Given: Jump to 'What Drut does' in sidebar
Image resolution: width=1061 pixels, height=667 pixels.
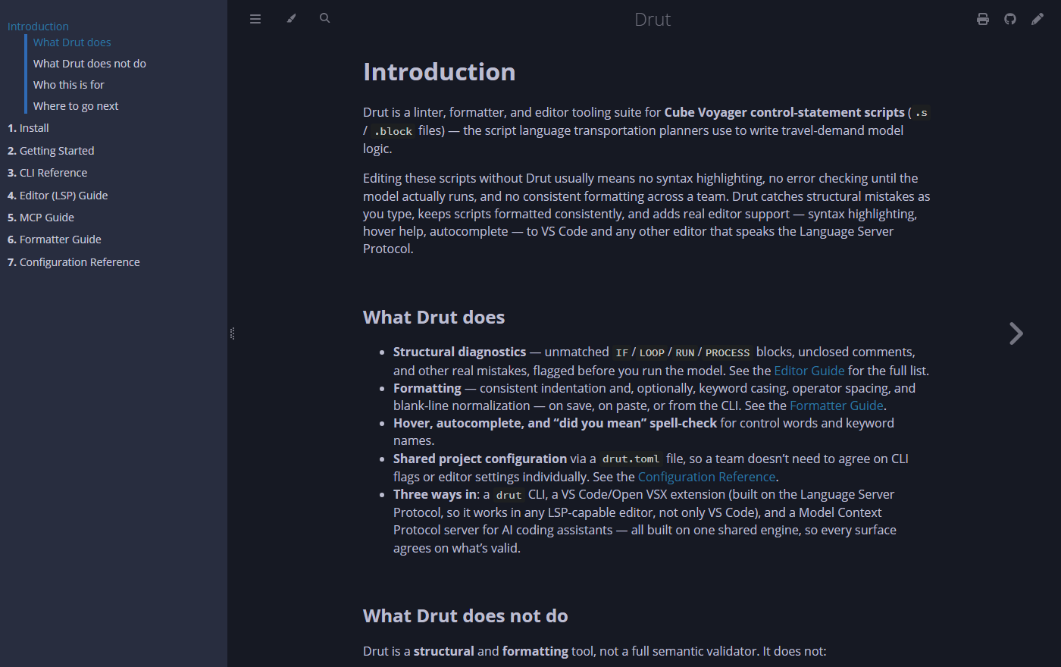Looking at the screenshot, I should coord(72,42).
